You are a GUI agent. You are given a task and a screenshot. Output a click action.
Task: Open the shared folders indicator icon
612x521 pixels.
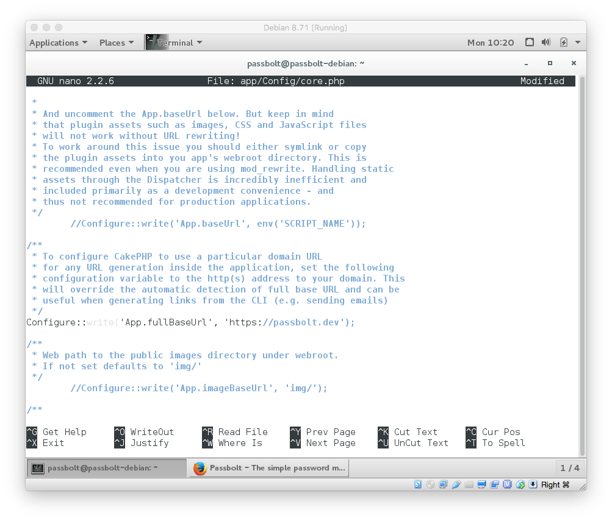469,484
